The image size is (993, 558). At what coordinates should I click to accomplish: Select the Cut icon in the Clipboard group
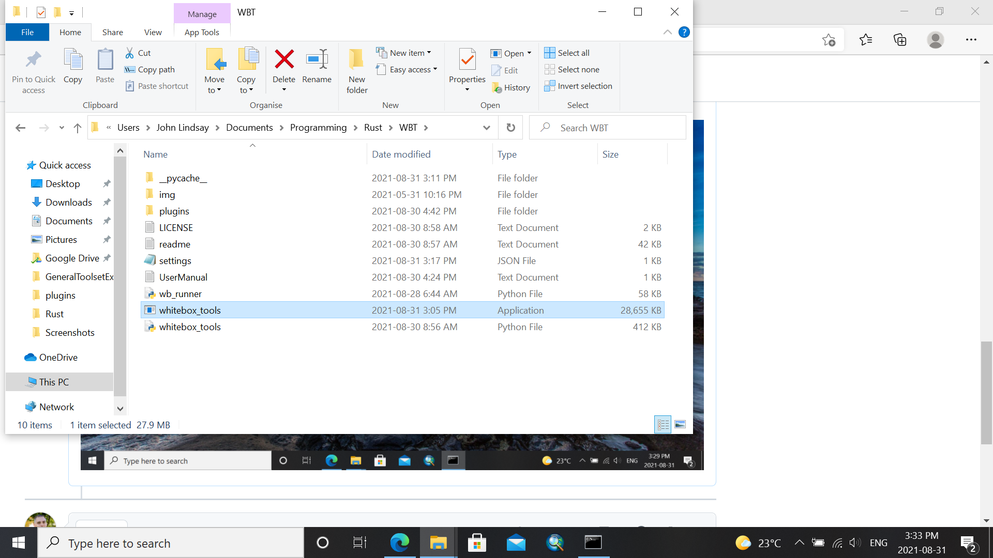[138, 53]
